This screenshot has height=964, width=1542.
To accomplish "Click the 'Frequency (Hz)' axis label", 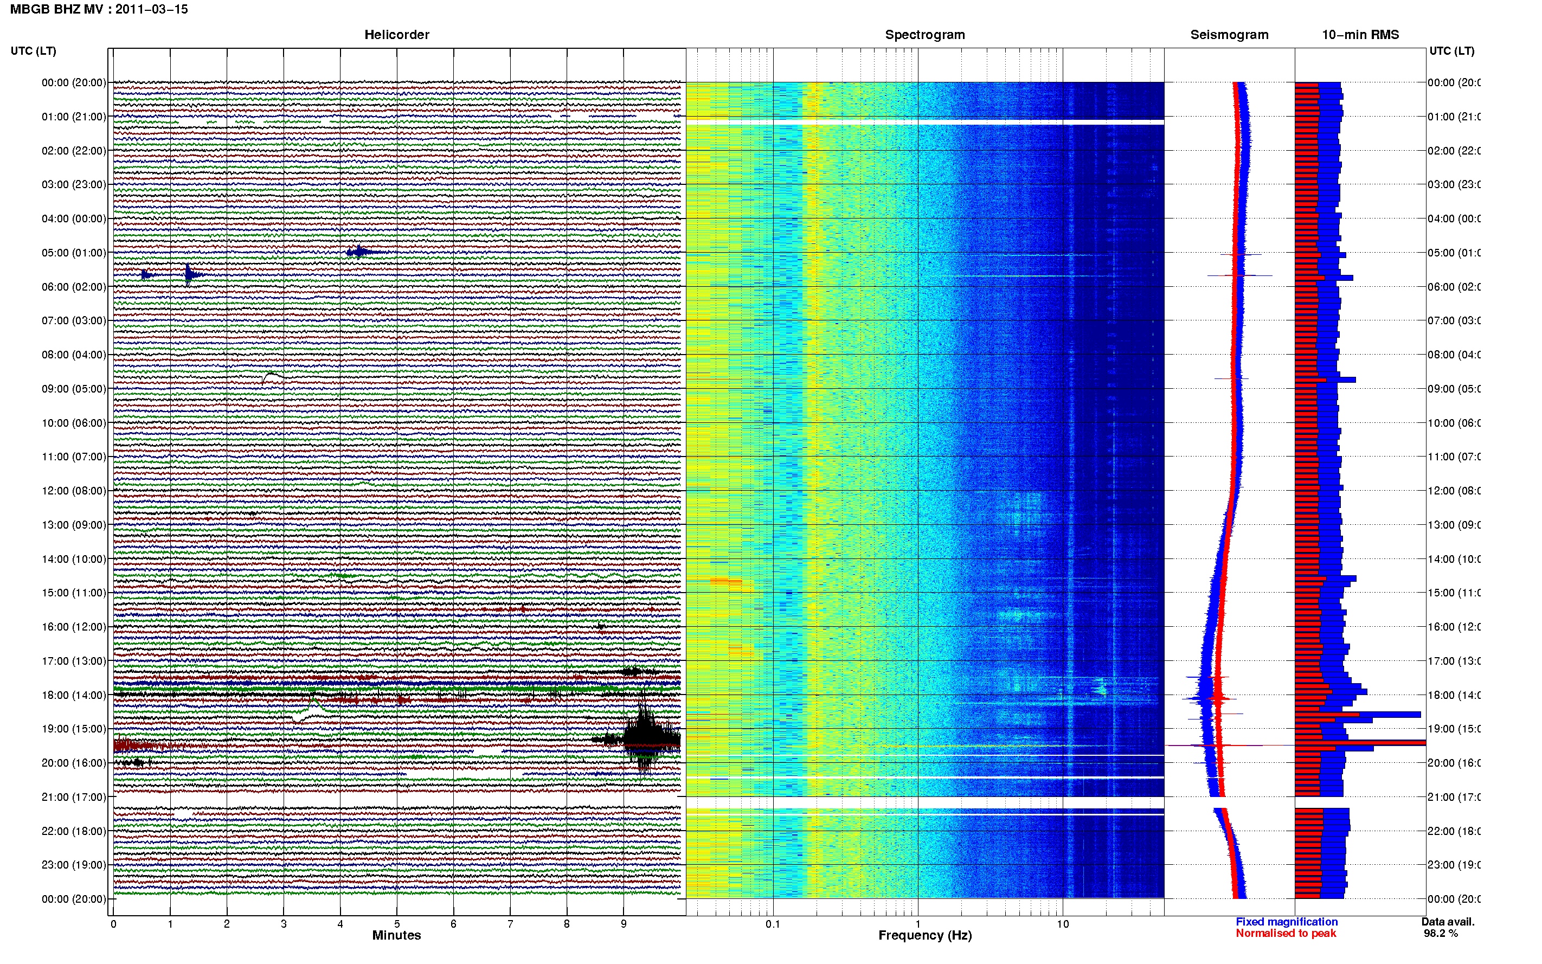I will (925, 935).
